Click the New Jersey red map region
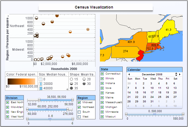The image size is (188, 127). 141,55
